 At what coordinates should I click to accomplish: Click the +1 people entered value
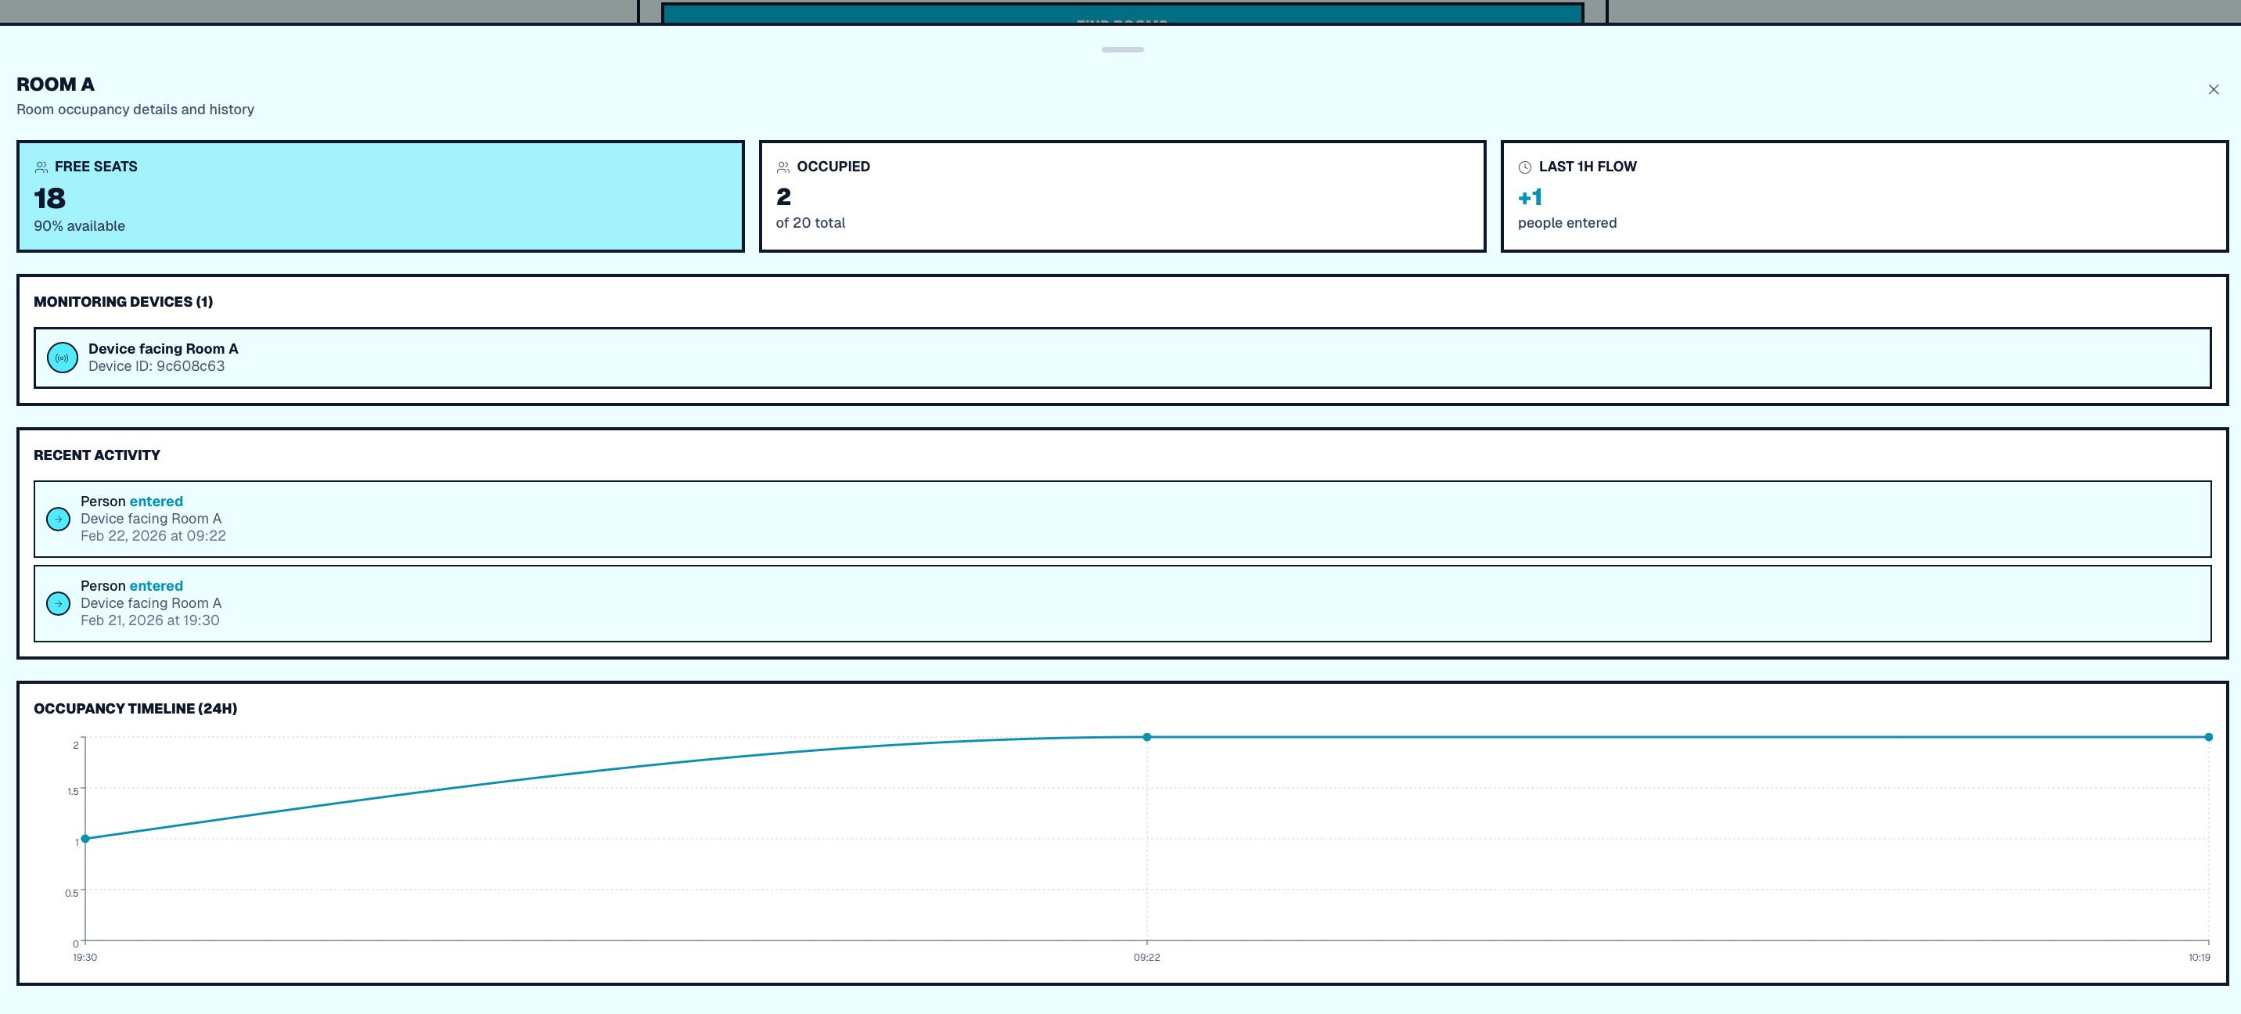click(1531, 197)
